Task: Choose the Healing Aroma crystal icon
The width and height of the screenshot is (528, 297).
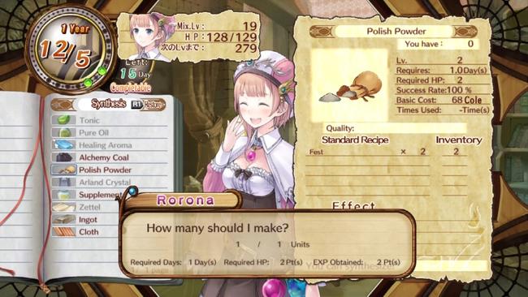Action: [63, 144]
